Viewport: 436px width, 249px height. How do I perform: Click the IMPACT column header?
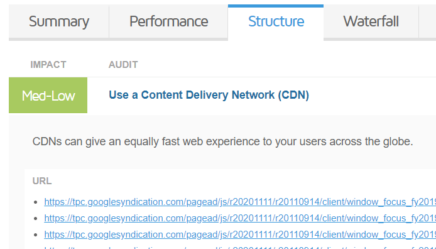(48, 65)
